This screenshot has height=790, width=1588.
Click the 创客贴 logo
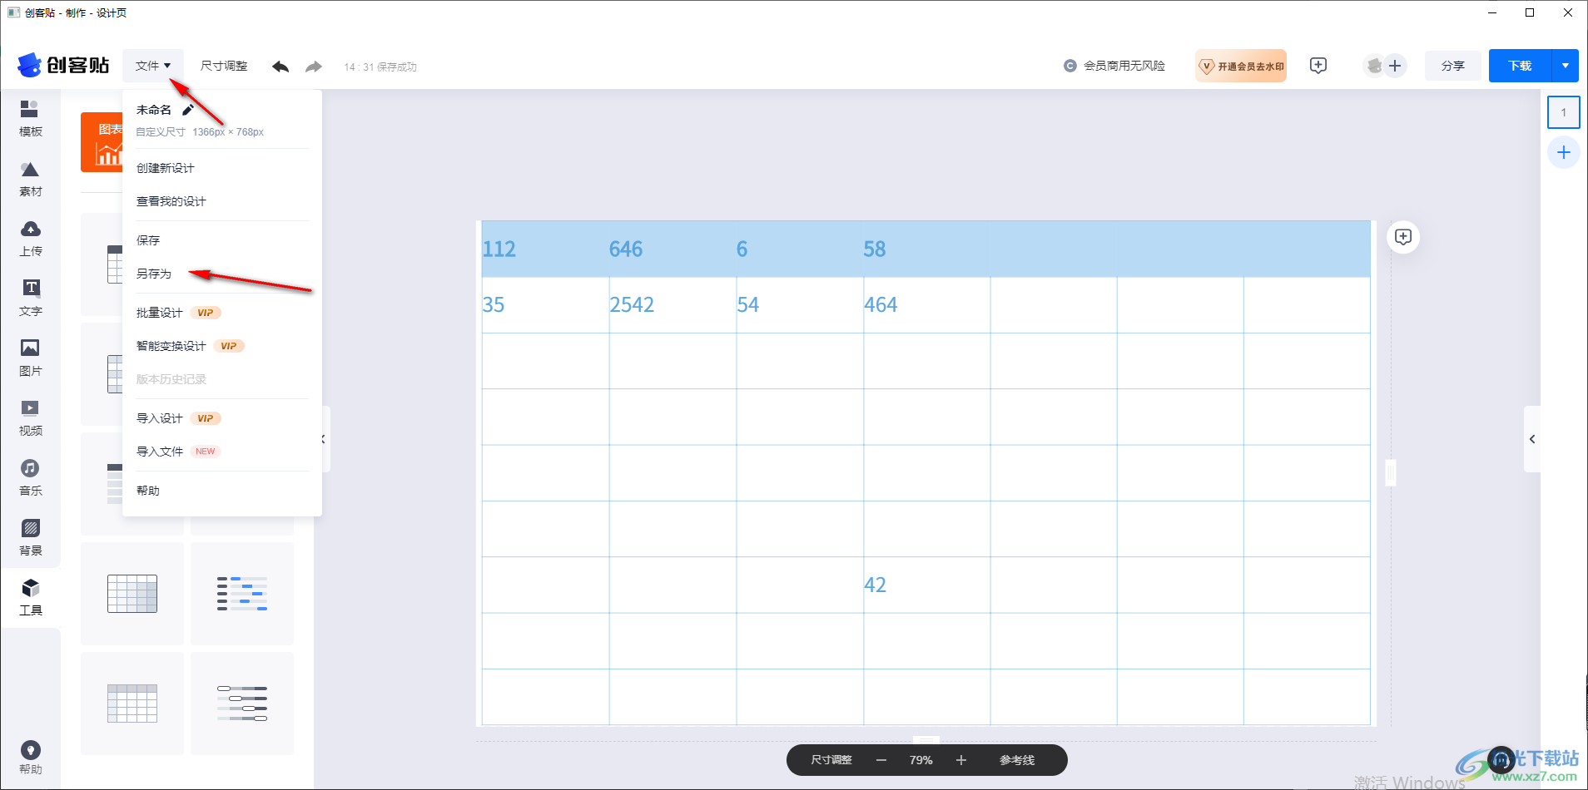coord(63,65)
